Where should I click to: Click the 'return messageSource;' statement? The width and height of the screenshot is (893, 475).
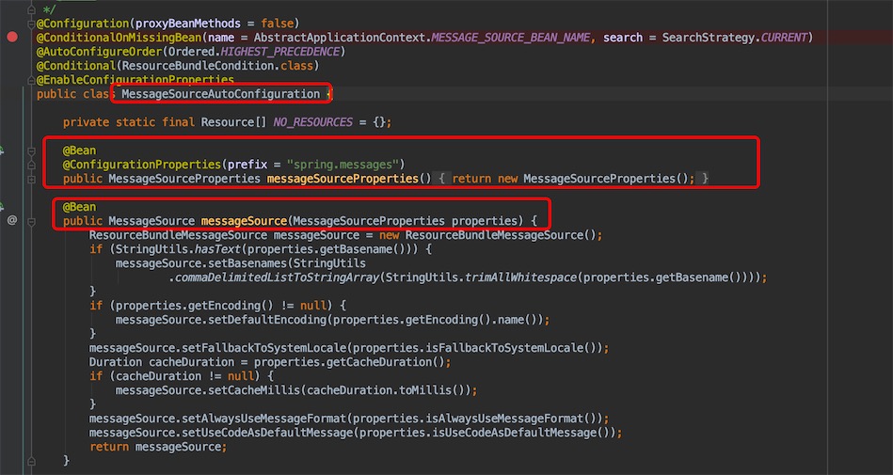[x=158, y=447]
